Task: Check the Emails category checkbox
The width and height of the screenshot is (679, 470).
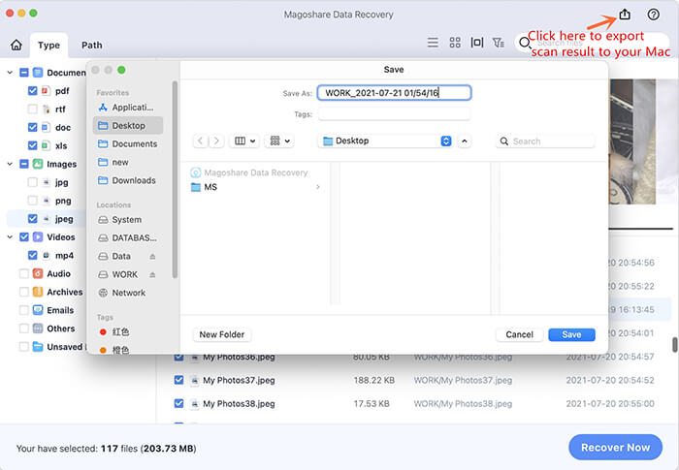Action: (x=24, y=310)
